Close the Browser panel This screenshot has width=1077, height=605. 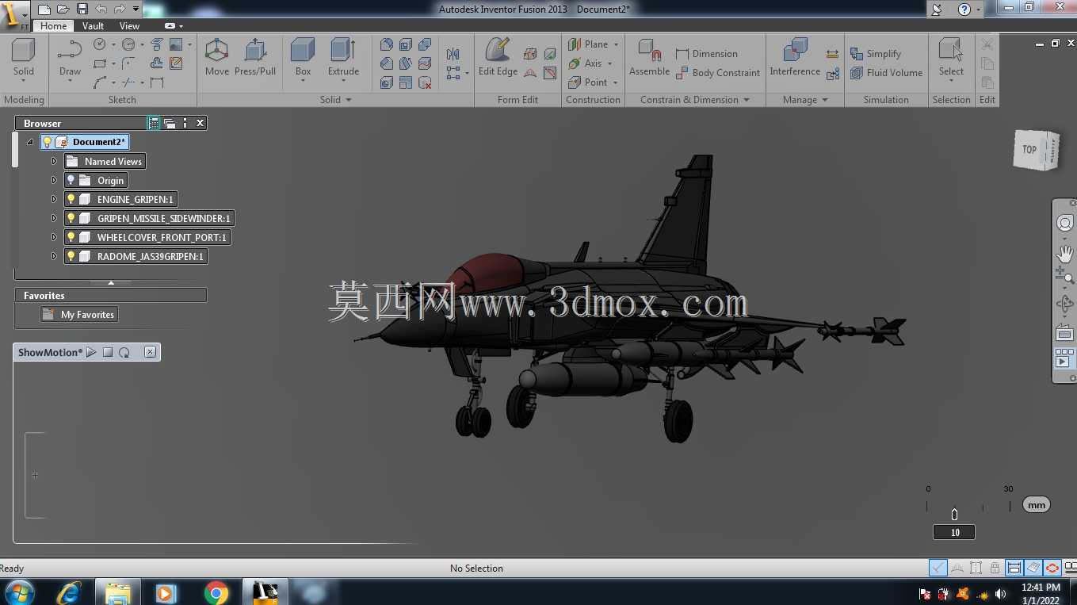point(201,123)
